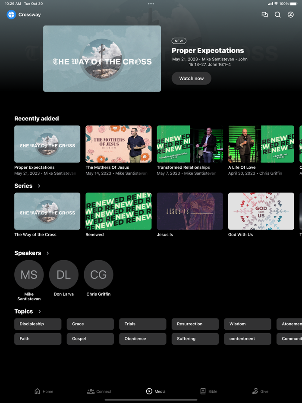Screen dimensions: 302x403
Task: Open the user profile icon
Action: pyautogui.click(x=290, y=15)
